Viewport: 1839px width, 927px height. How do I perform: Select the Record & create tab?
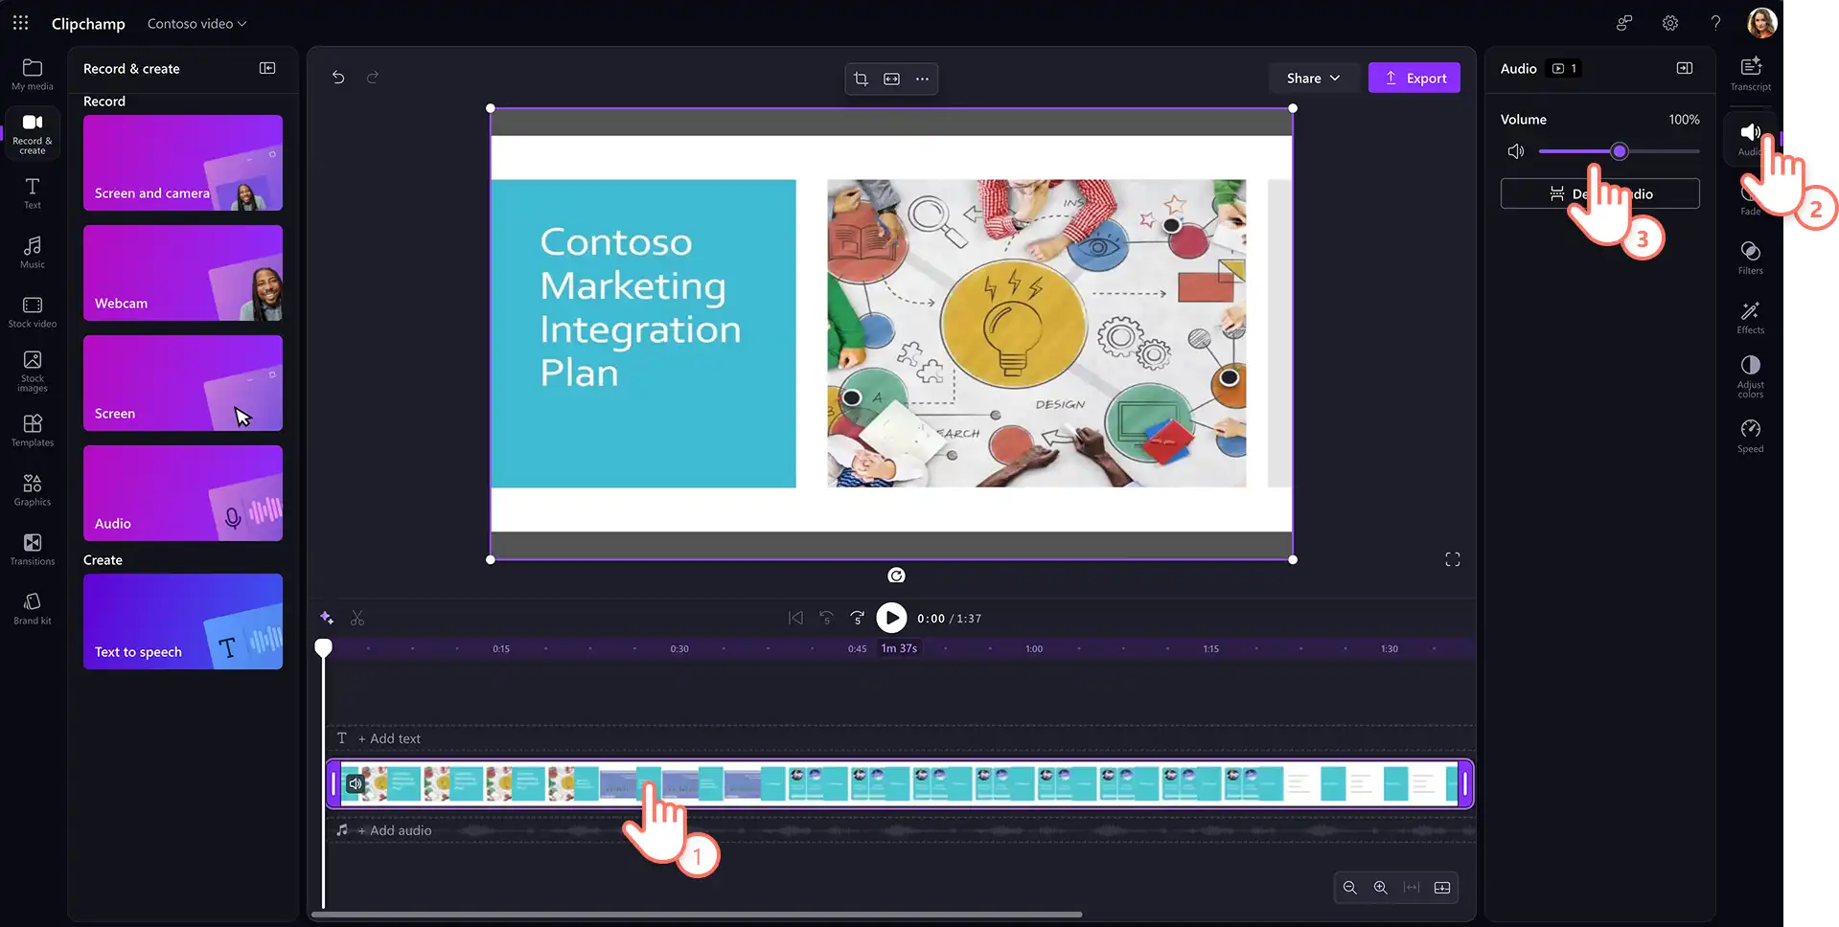pos(32,133)
